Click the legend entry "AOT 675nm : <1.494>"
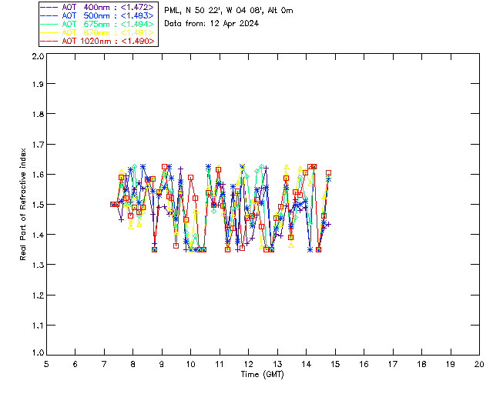 point(98,24)
